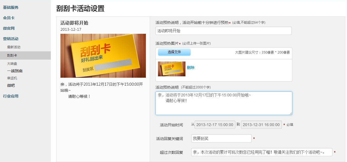Click the 大图片建议尺寸 hint text
This screenshot has height=162, width=347.
[262, 52]
